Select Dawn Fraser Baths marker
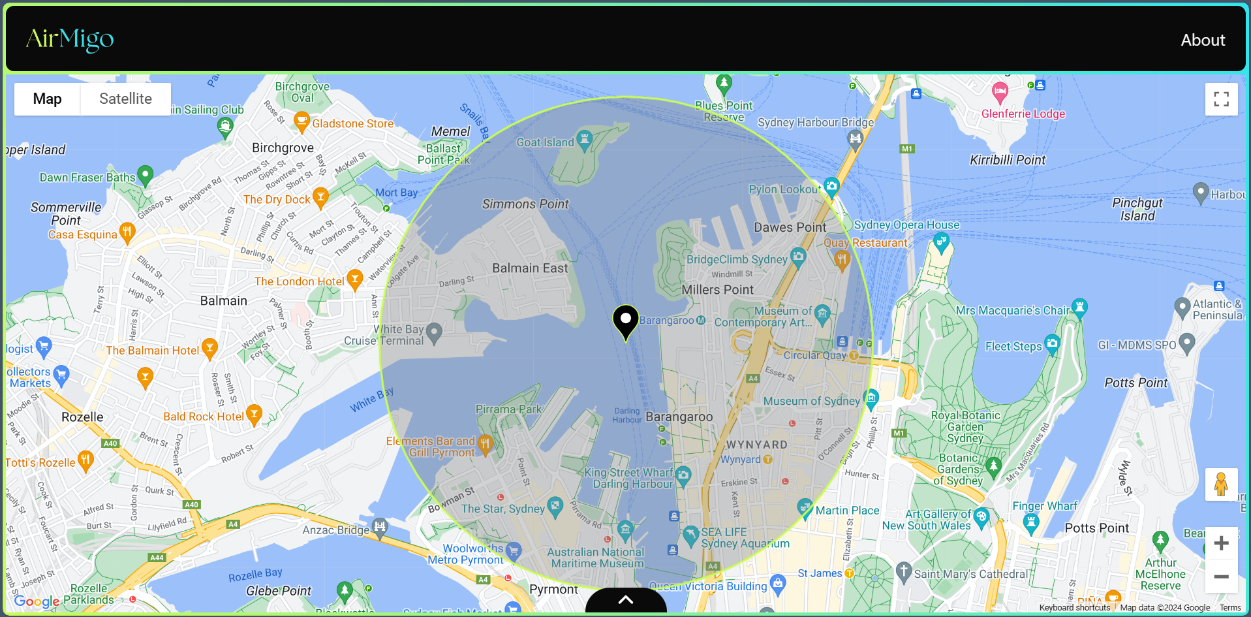 145,176
